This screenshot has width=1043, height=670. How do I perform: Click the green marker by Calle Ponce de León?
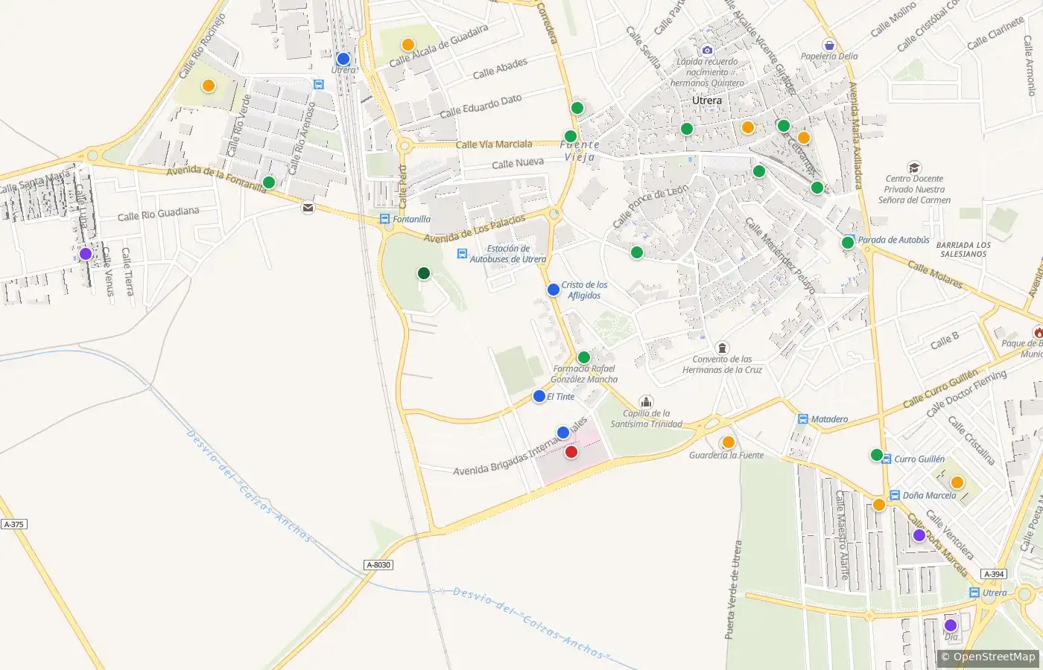(x=637, y=252)
